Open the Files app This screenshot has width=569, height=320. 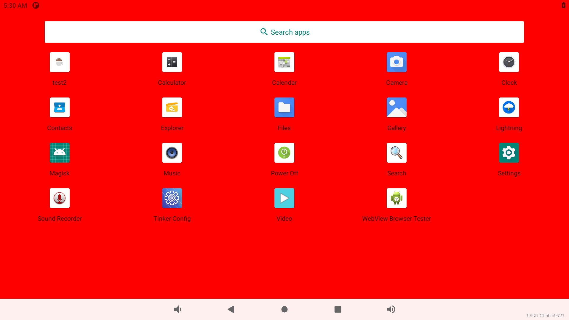pyautogui.click(x=284, y=108)
